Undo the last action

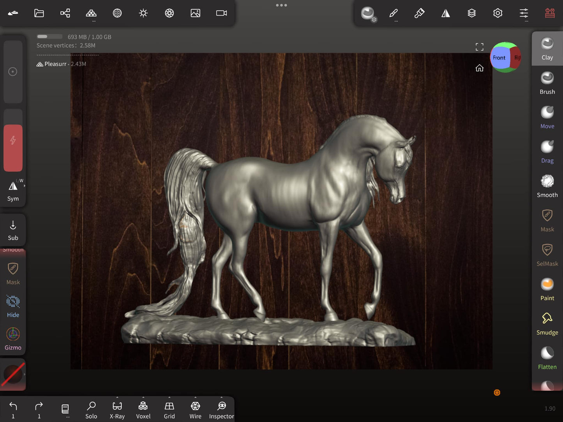pos(13,410)
